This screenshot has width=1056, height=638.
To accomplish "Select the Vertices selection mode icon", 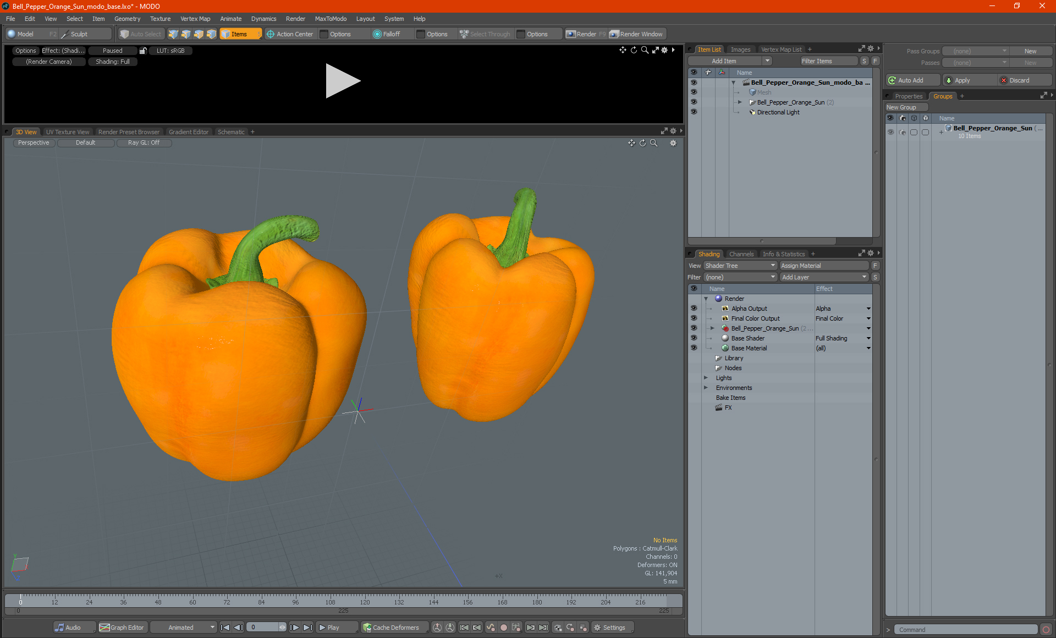I will pos(173,34).
